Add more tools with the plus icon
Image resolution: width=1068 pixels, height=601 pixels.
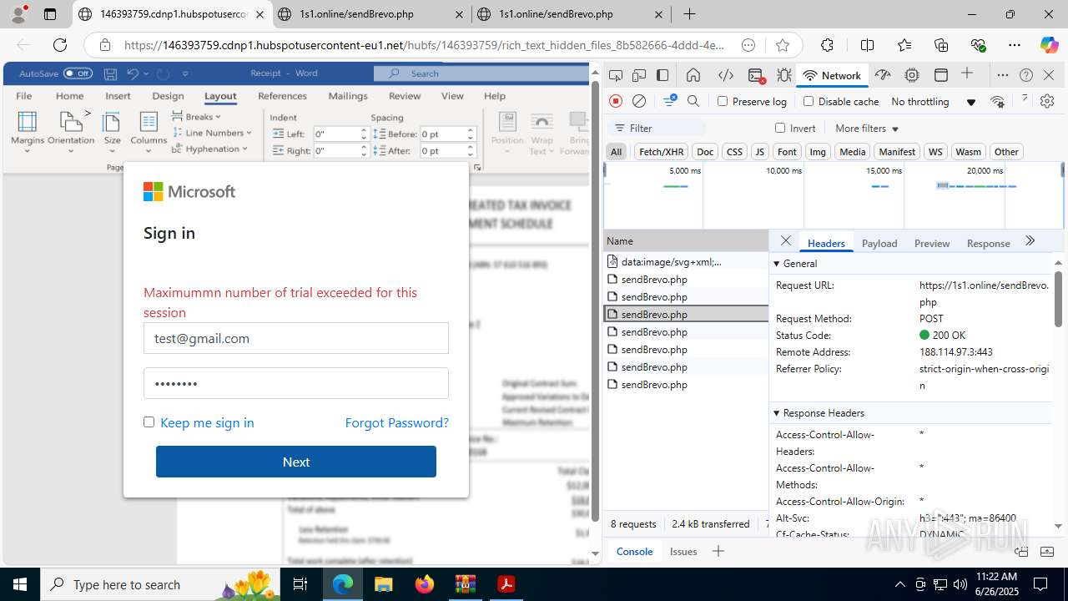pyautogui.click(x=967, y=74)
